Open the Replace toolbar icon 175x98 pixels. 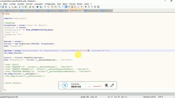pos(41,7)
